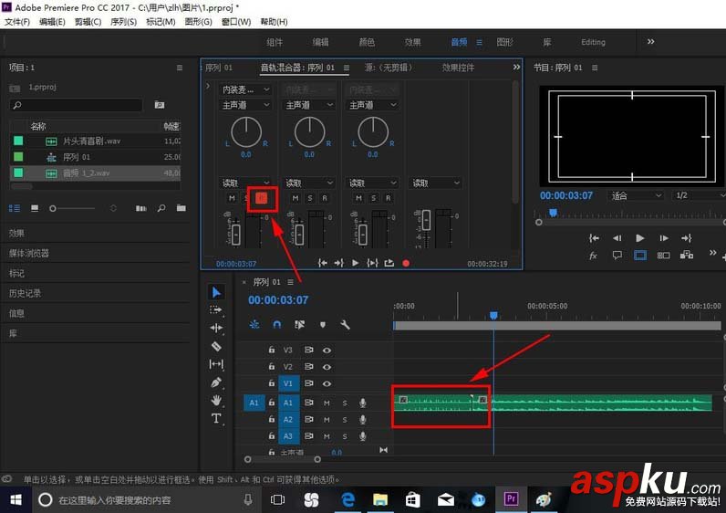The image size is (726, 513).
Task: Toggle the highlighted red R record-enable button in mixer
Action: pos(262,198)
